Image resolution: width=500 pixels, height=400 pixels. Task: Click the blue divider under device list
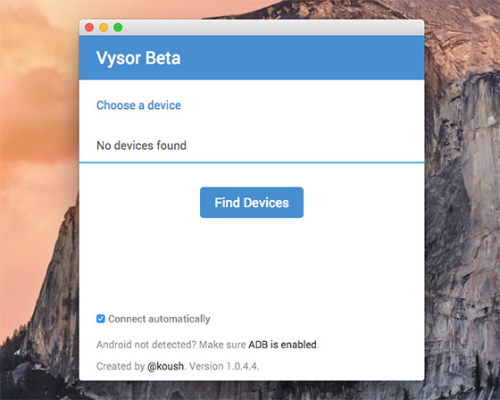[x=252, y=162]
